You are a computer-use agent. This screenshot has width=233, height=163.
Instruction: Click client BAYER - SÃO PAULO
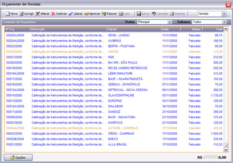122,63
